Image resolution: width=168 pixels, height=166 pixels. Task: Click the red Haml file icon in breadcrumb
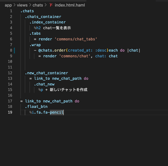(51, 5)
